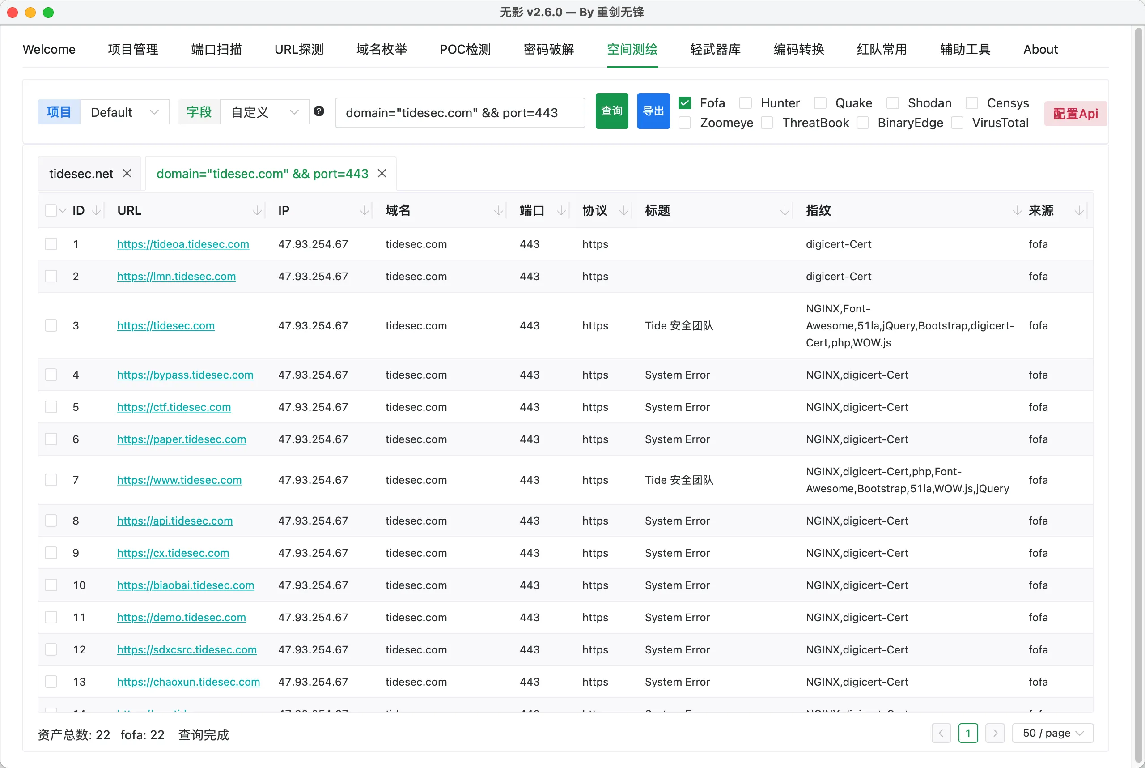1145x768 pixels.
Task: Sort by the IP column arrow
Action: point(364,211)
